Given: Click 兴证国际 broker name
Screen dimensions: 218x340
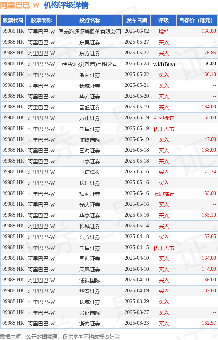Looking at the screenshot, I should pos(90,313).
